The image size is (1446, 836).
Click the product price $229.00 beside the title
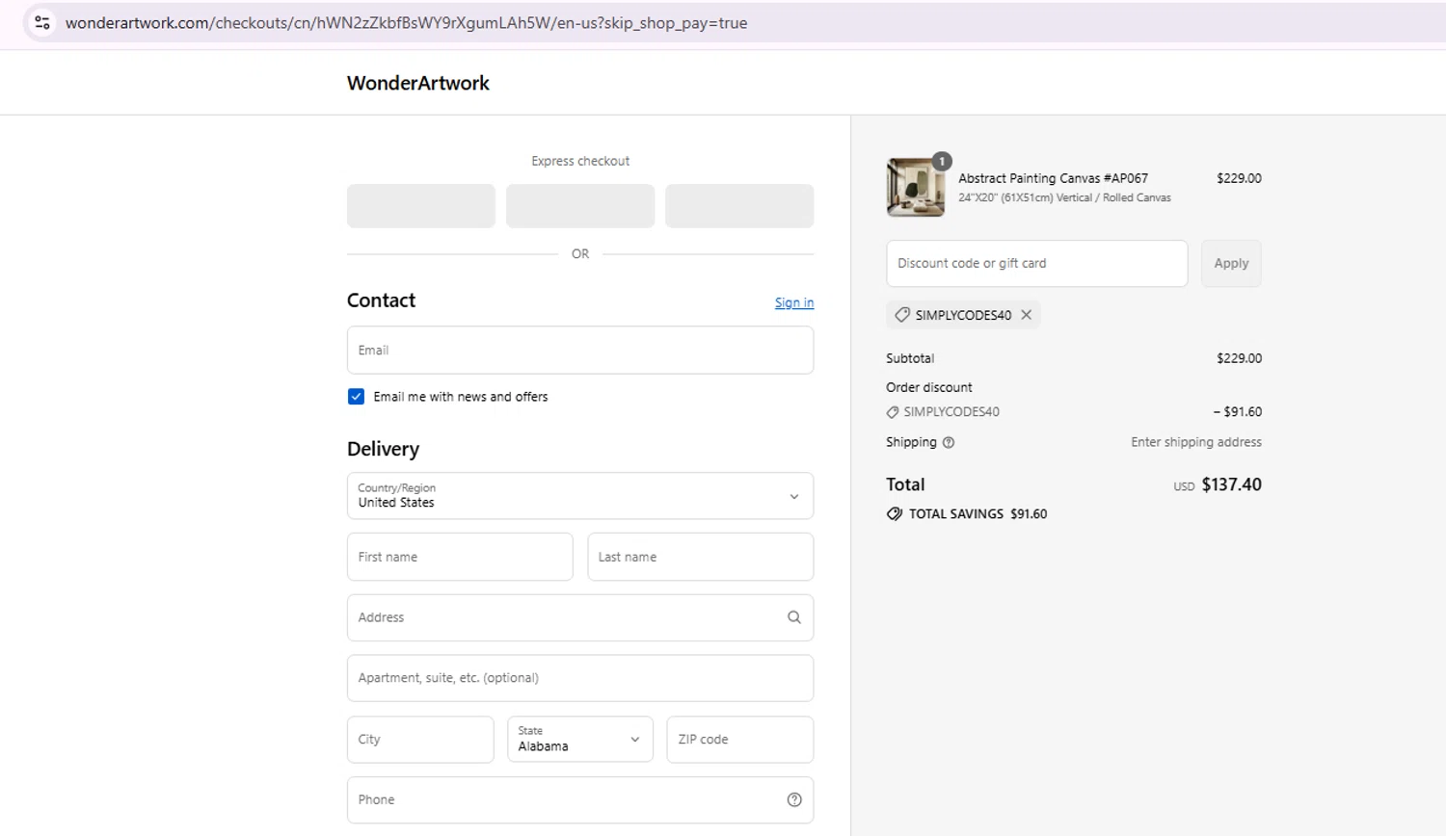pos(1239,178)
